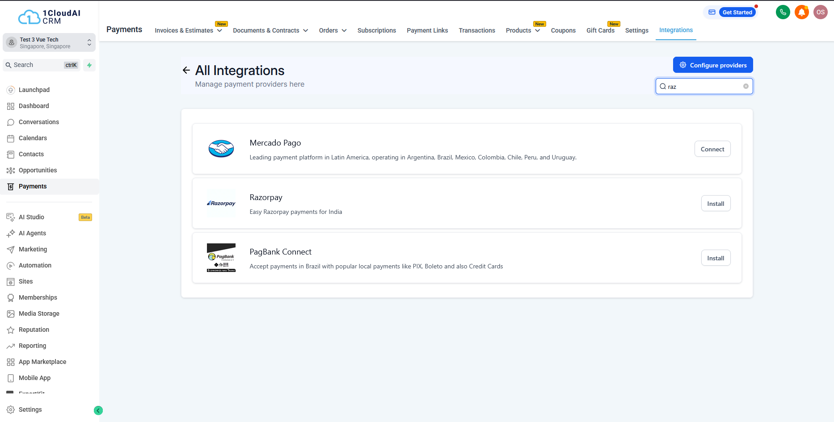
Task: Open the Gift Cards tab
Action: [600, 30]
